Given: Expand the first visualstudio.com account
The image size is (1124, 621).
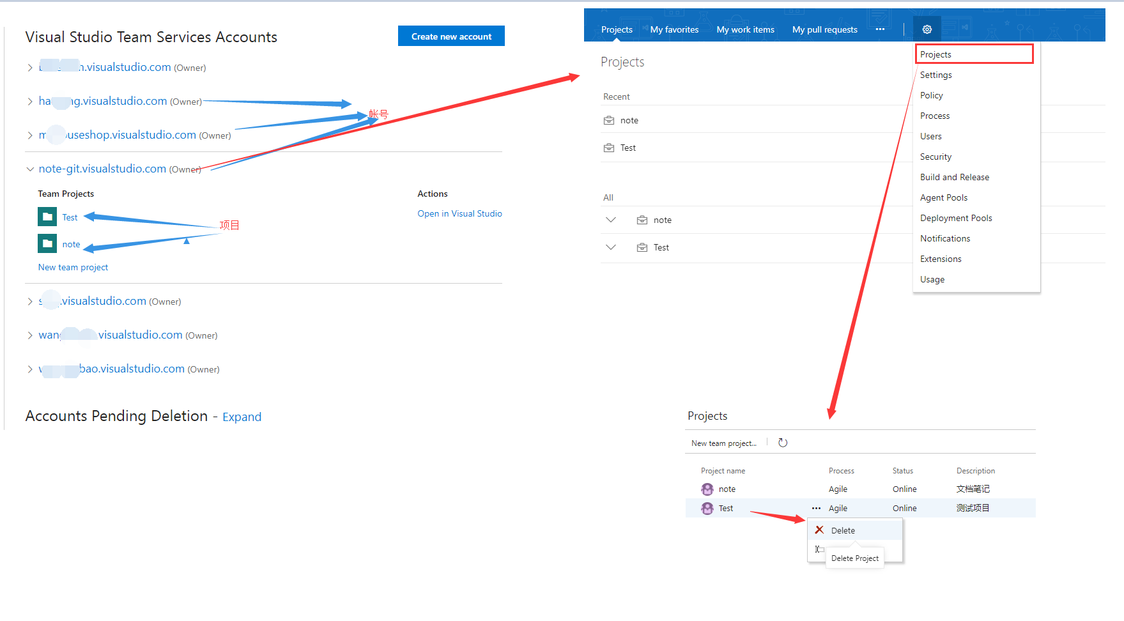Looking at the screenshot, I should [x=29, y=67].
